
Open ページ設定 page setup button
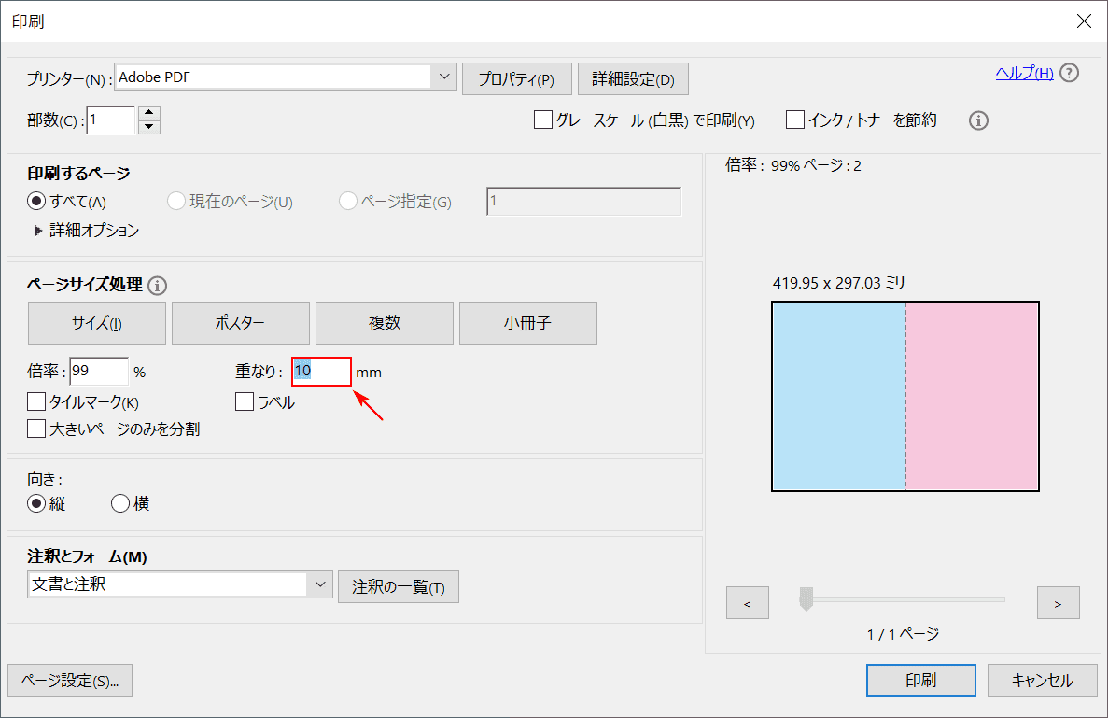pos(70,681)
